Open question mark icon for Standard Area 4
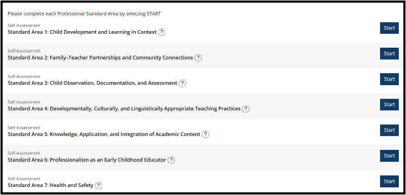406x195 pixels. click(246, 109)
